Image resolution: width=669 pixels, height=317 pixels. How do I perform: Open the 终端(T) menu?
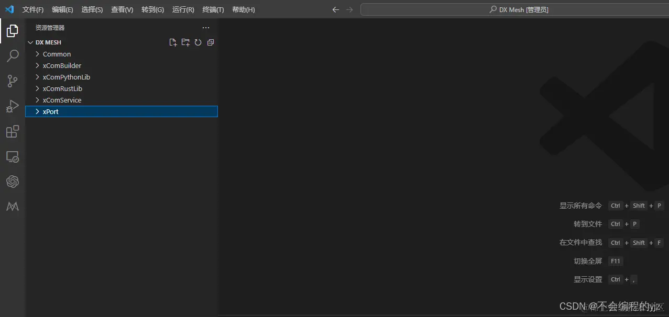(213, 10)
